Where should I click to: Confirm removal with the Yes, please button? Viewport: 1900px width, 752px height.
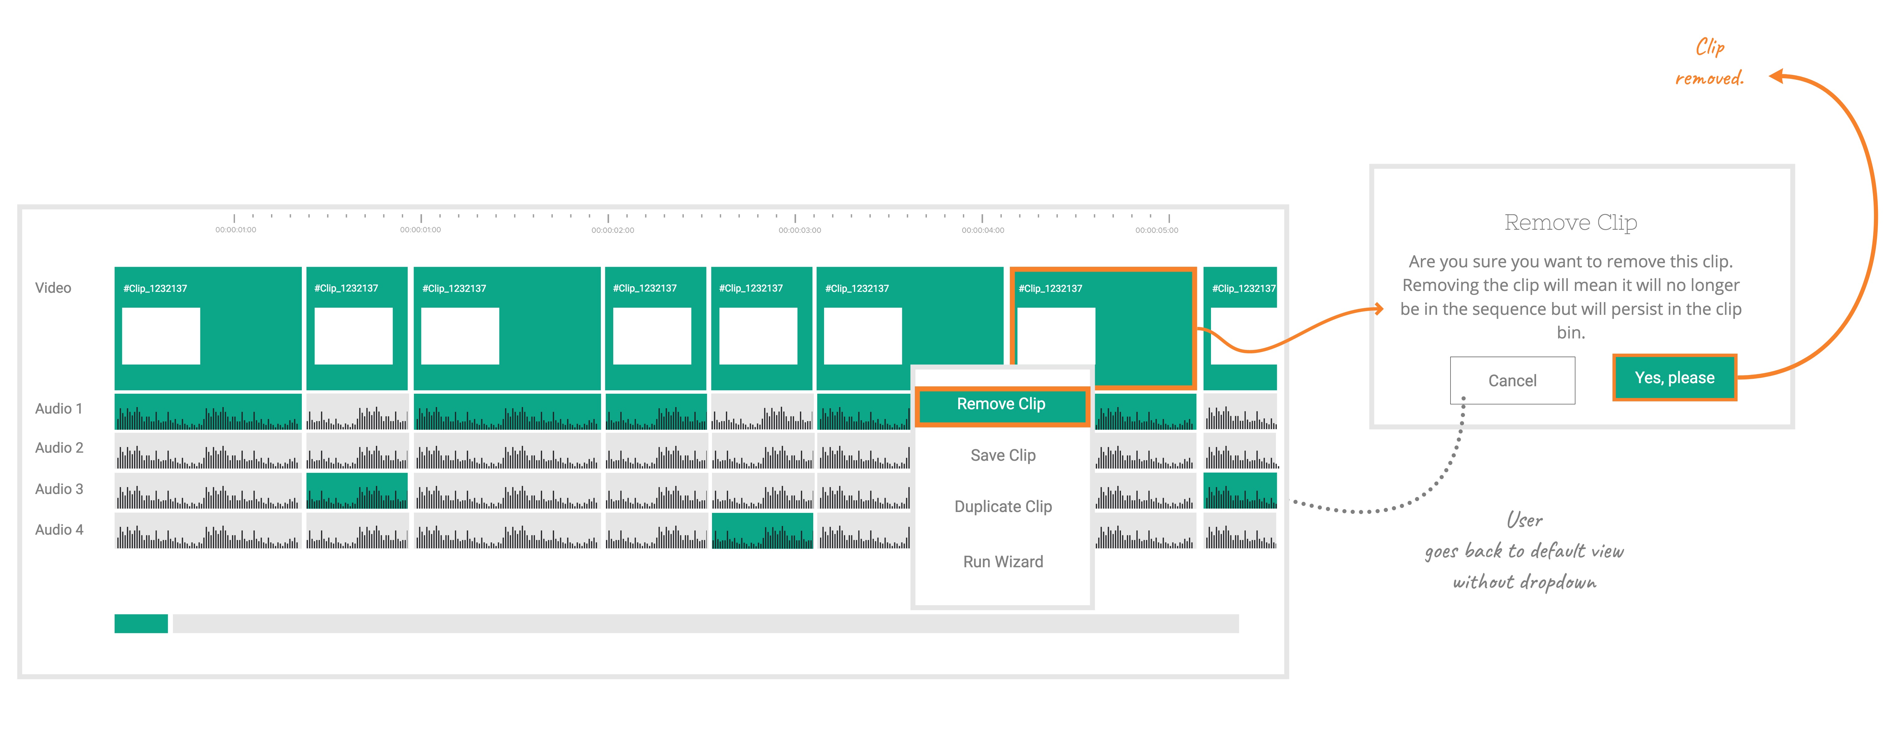pos(1674,378)
